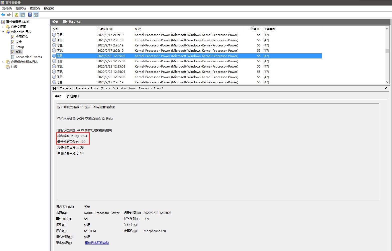Click the event list scrollbar down arrow

point(387,82)
